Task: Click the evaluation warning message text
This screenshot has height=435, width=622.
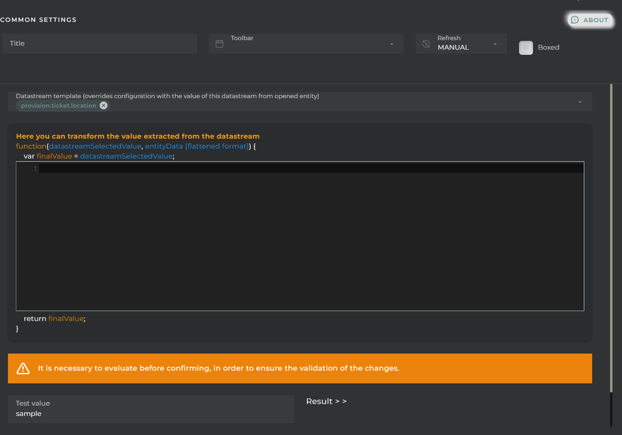Action: [219, 368]
